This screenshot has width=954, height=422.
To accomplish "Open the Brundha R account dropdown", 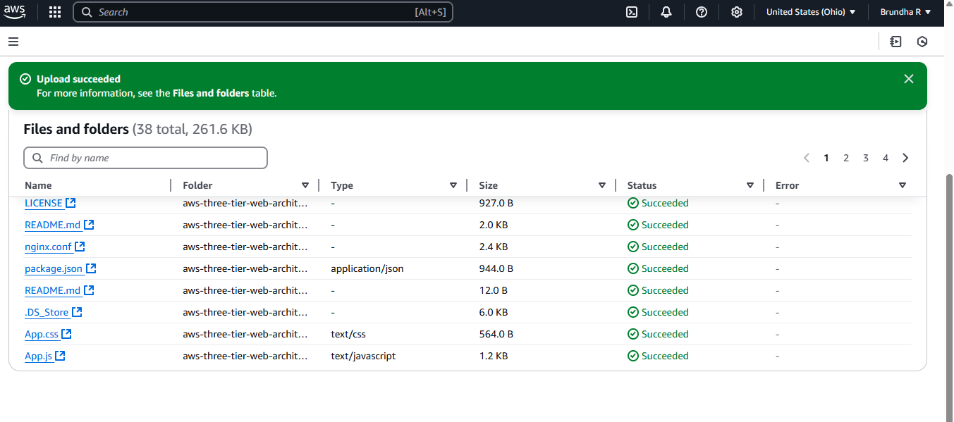I will 906,12.
